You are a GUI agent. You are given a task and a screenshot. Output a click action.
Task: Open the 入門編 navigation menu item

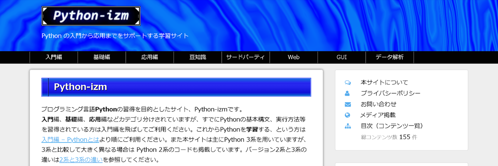[x=54, y=57]
